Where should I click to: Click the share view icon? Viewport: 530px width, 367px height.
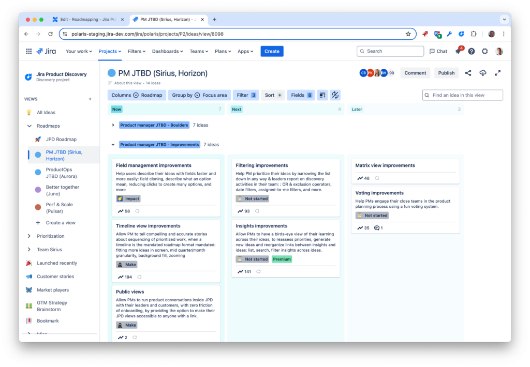click(468, 73)
